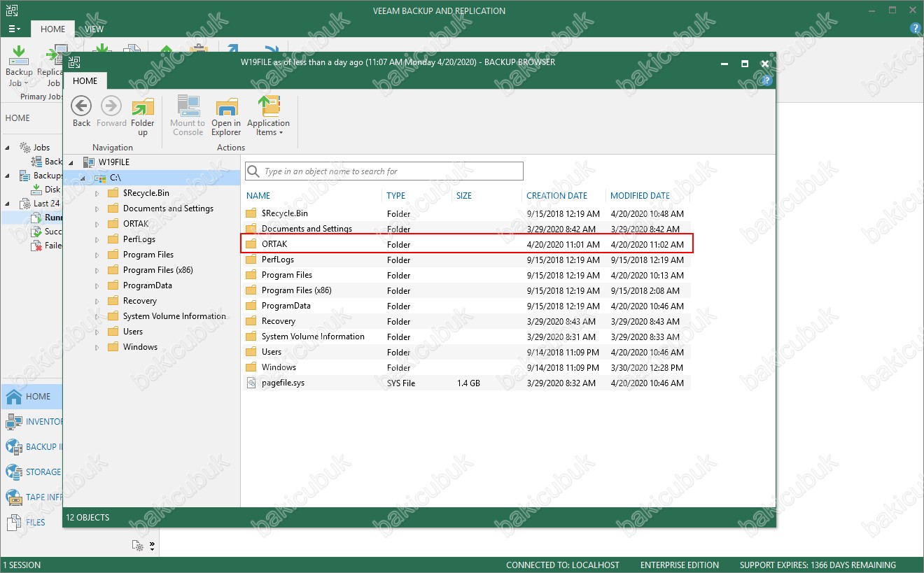This screenshot has height=573, width=924.
Task: Click the 1.4 GB size cell
Action: pos(468,383)
